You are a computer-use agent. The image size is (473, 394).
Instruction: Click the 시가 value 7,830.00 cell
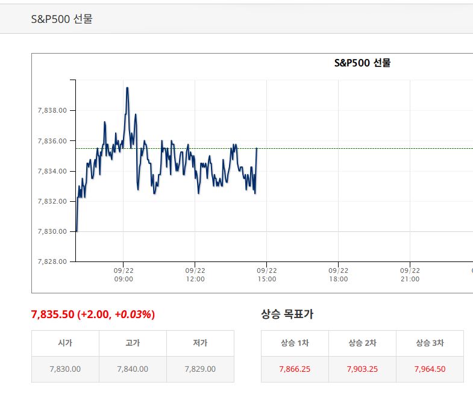pos(65,369)
